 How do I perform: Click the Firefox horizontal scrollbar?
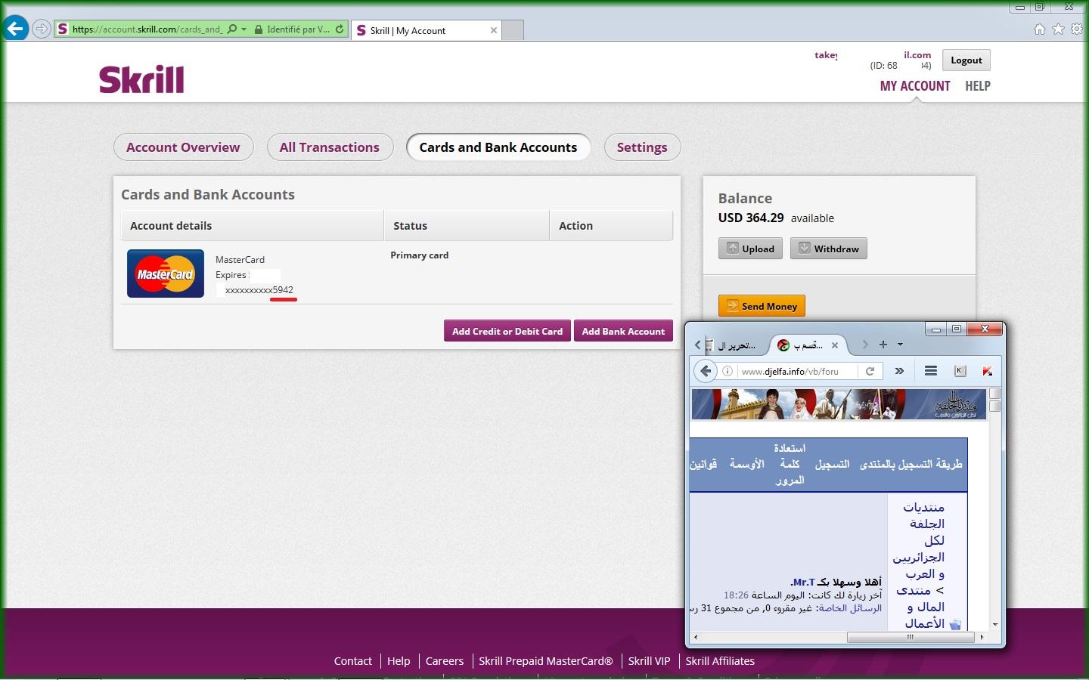coord(911,637)
